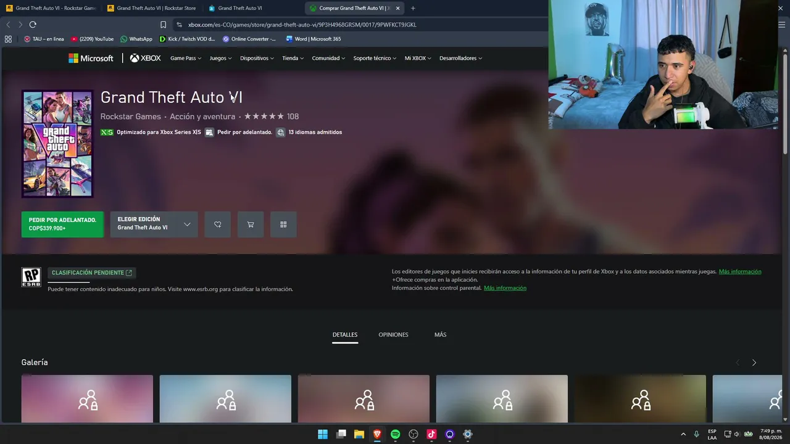Open the volume control in the tray

[x=737, y=434]
